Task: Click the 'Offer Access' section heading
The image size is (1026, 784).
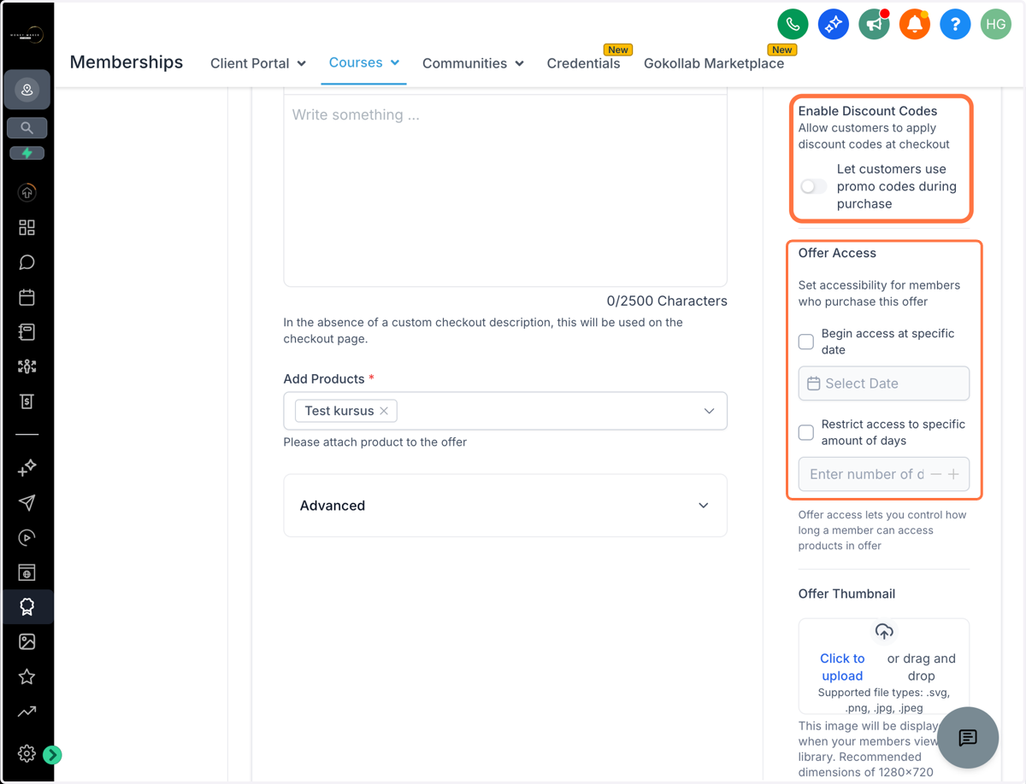Action: tap(837, 253)
